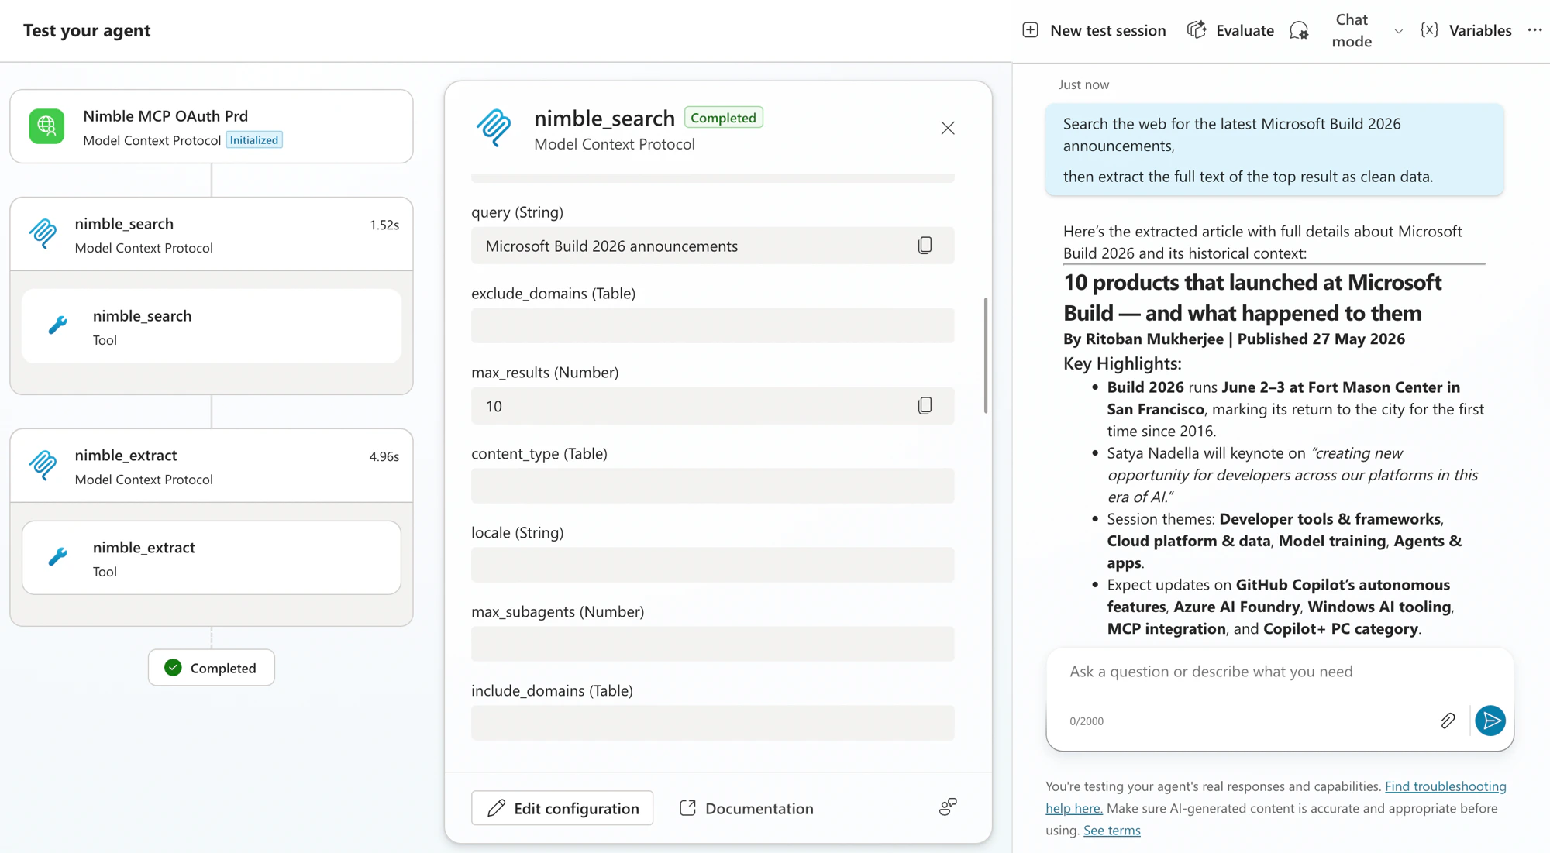
Task: Click the Just now timestamp
Action: pos(1083,84)
